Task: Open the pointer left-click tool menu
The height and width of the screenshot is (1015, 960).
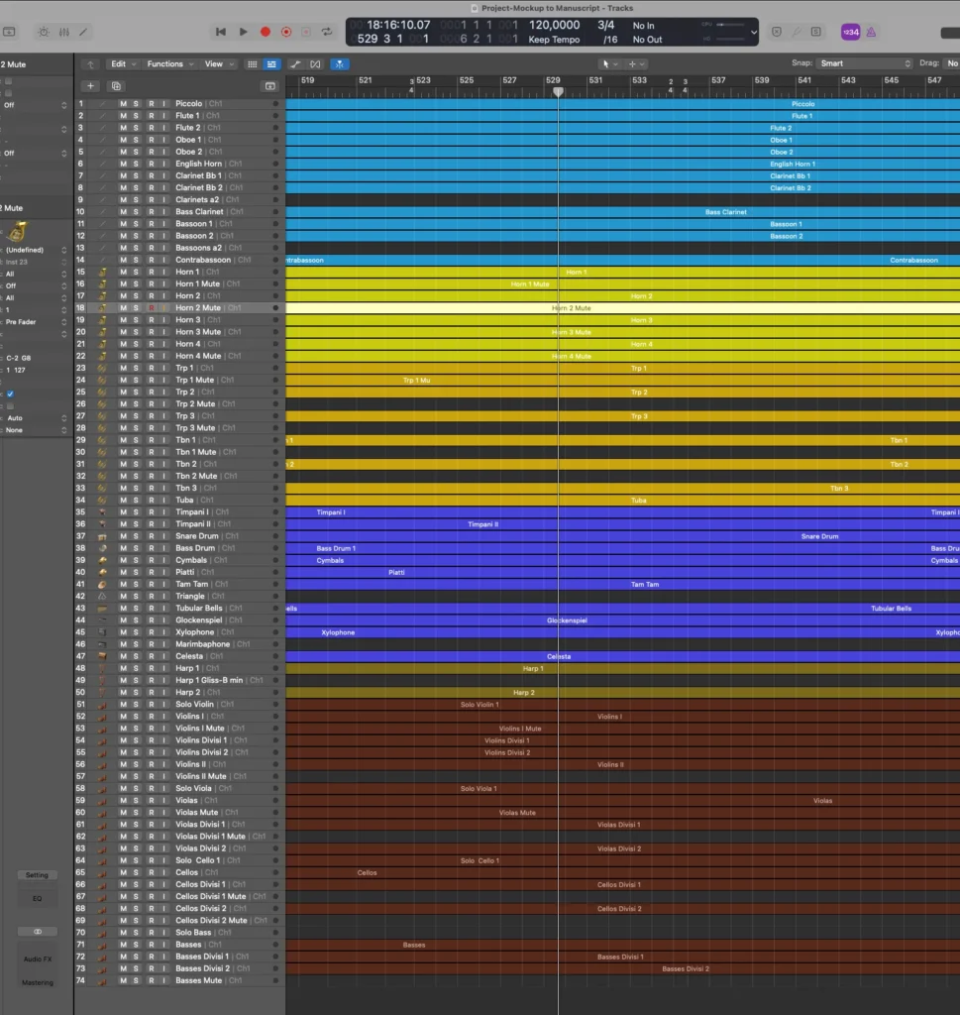Action: (609, 64)
